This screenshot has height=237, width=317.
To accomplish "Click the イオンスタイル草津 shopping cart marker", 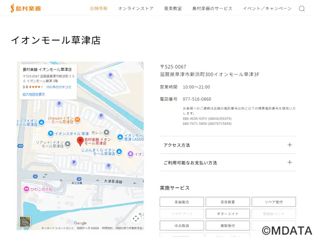I will pyautogui.click(x=51, y=134).
